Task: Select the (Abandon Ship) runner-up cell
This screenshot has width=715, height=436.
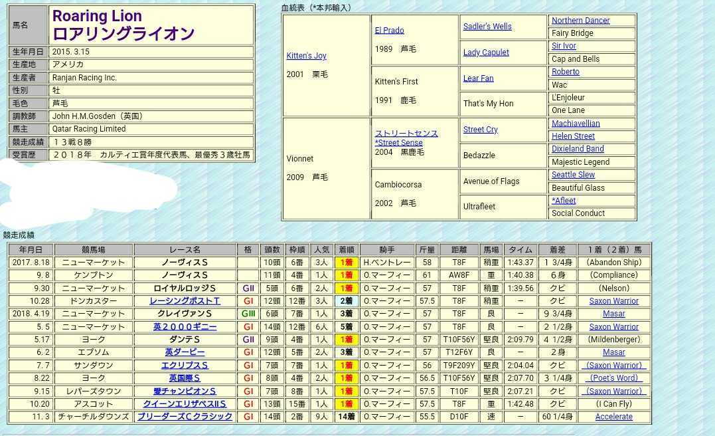Action: pos(614,263)
